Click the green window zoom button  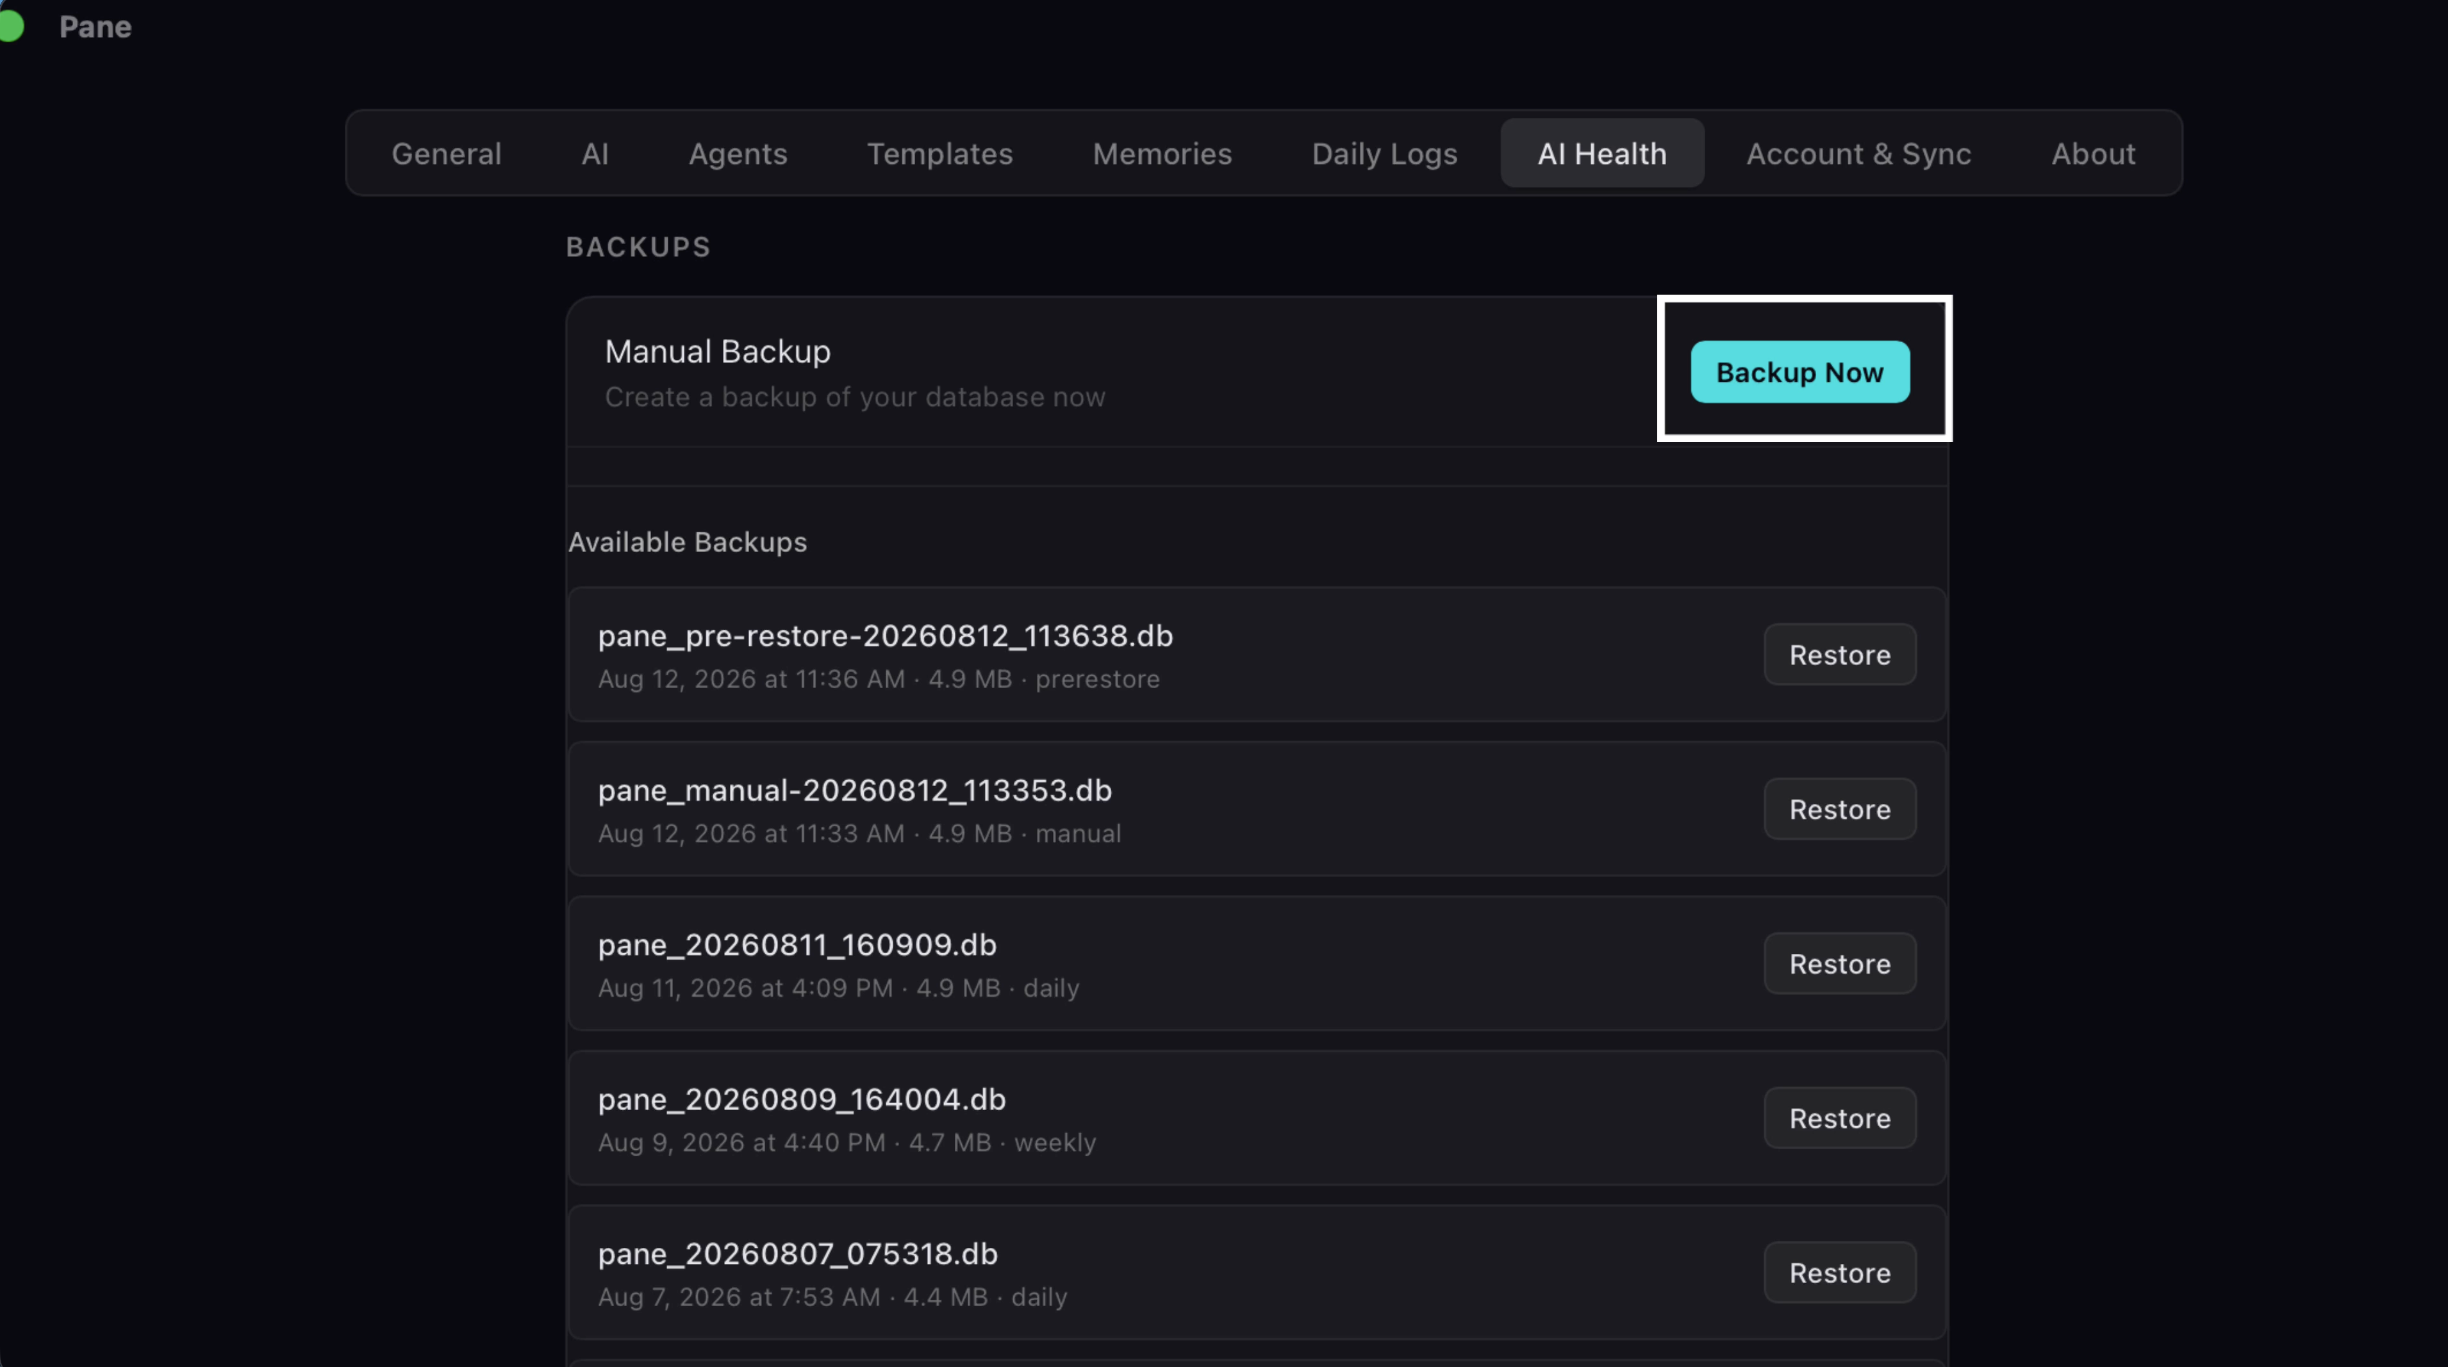(10, 27)
